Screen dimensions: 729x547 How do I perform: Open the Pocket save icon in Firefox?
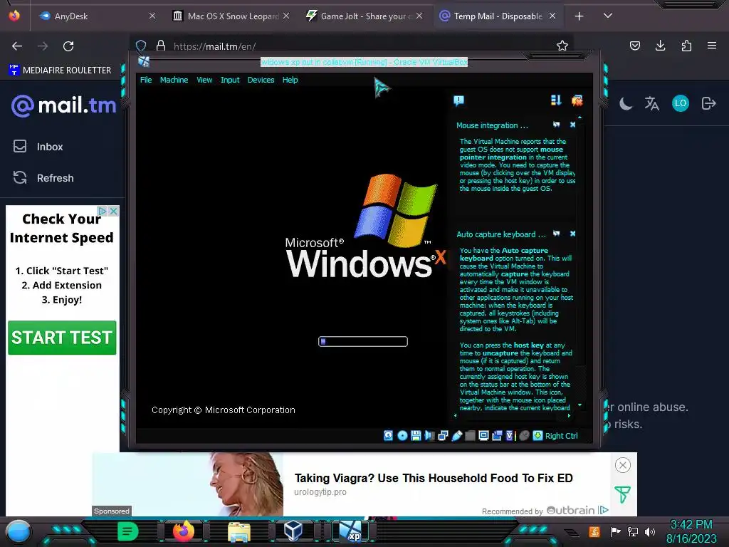pyautogui.click(x=634, y=46)
